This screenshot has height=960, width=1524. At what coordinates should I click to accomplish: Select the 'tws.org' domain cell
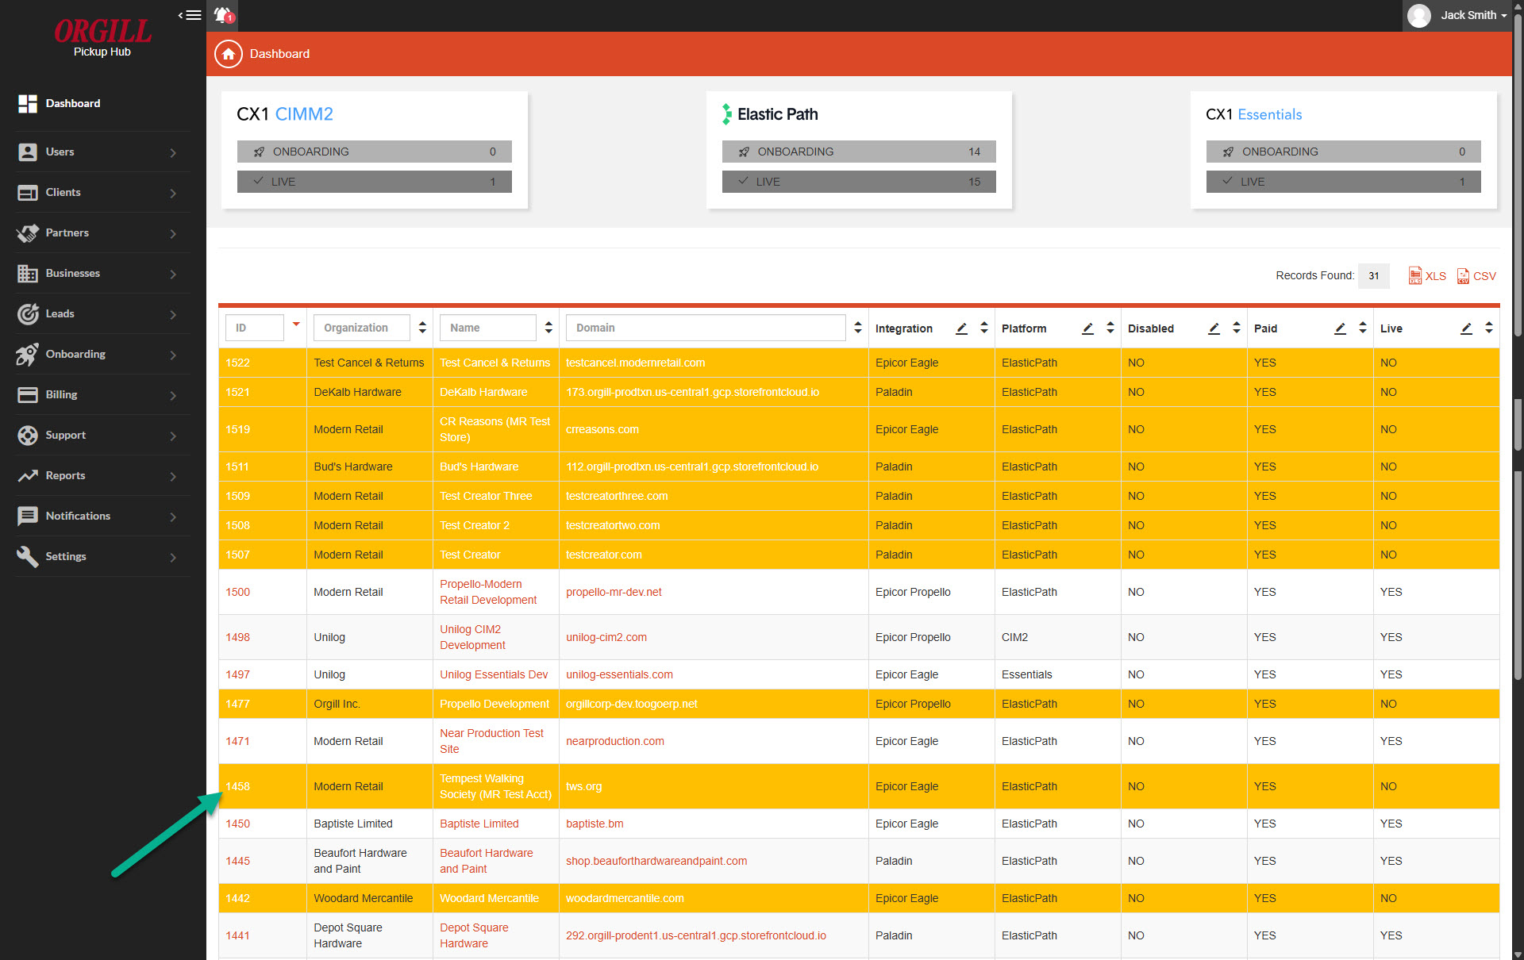click(x=714, y=786)
